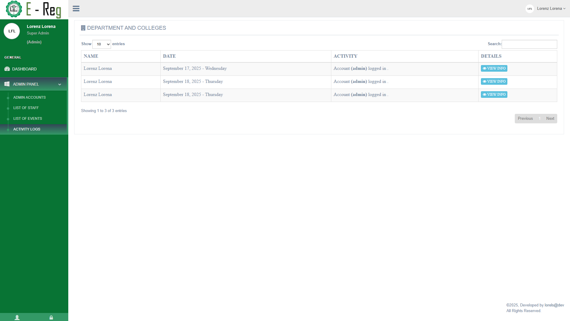Click the user icon at sidebar bottom
The width and height of the screenshot is (570, 321).
[x=17, y=317]
